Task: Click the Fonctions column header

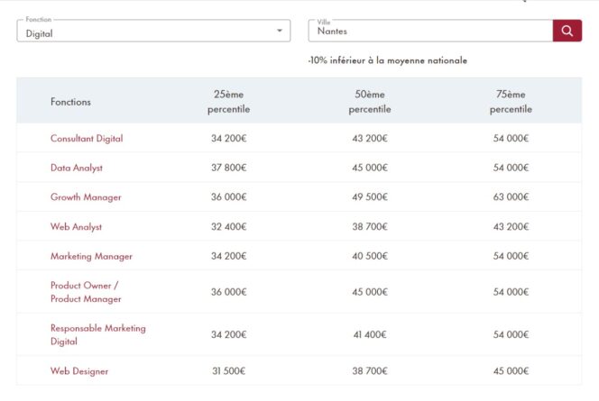Action: [70, 102]
